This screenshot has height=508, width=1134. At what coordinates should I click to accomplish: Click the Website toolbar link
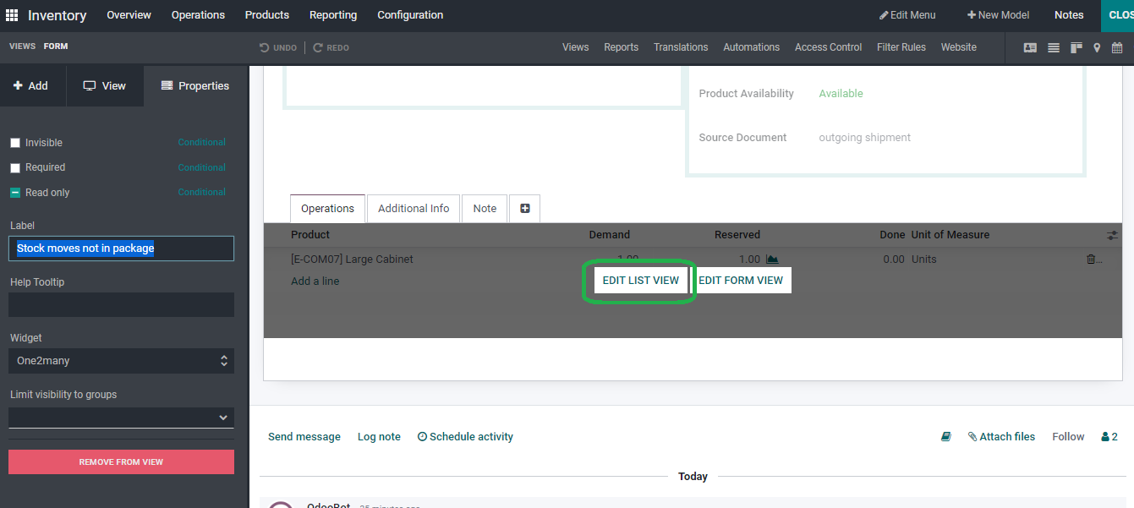coord(959,47)
